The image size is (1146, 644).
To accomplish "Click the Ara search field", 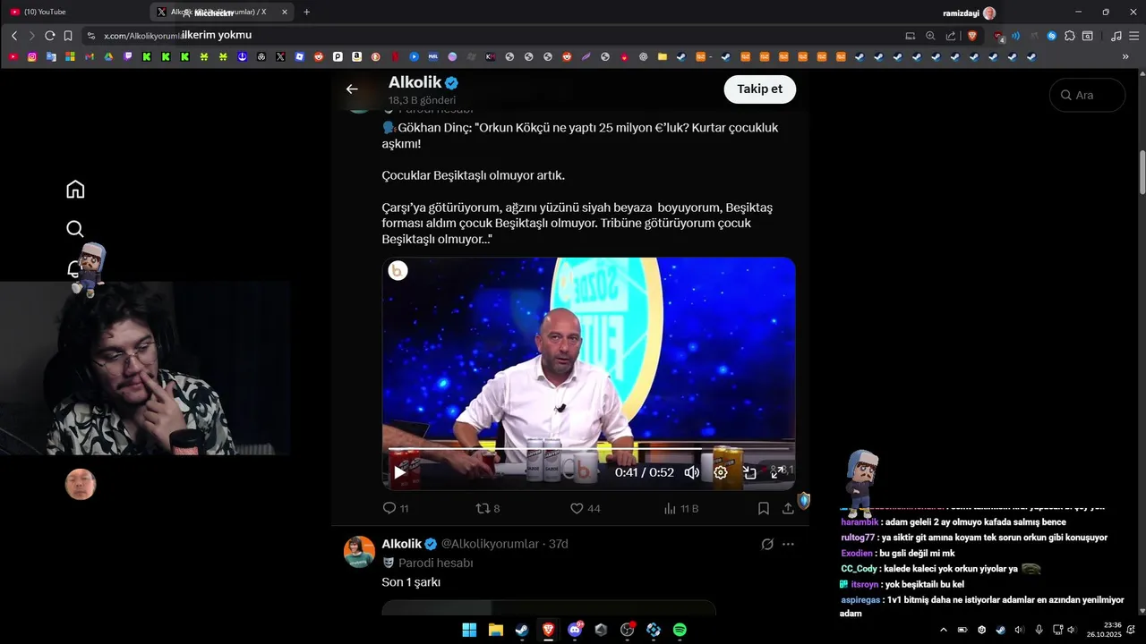I will [1087, 95].
